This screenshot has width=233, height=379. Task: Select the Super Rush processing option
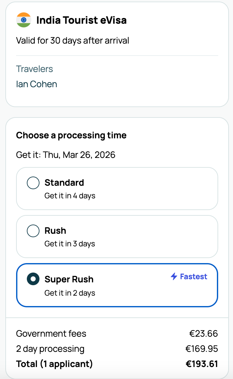(117, 285)
